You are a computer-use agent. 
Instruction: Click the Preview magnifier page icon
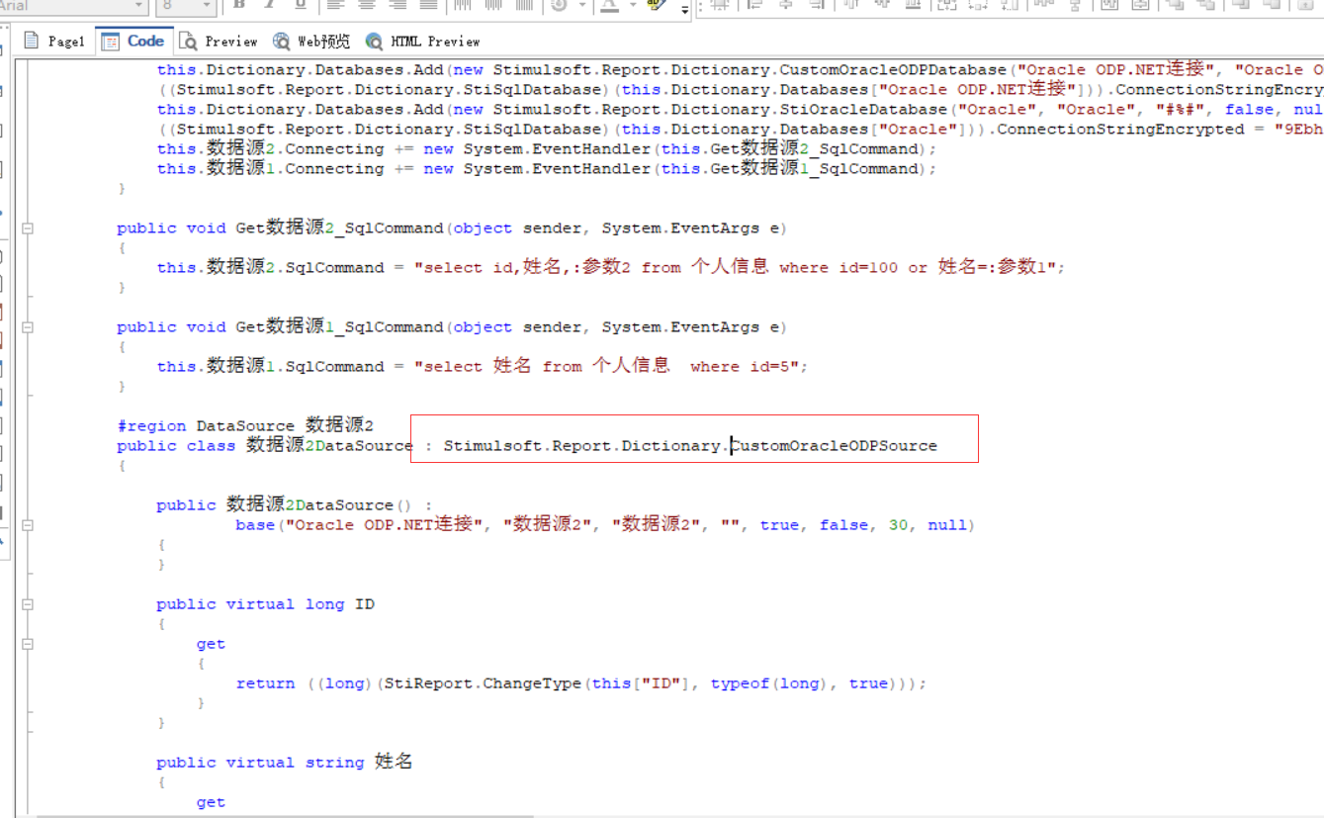[x=188, y=42]
